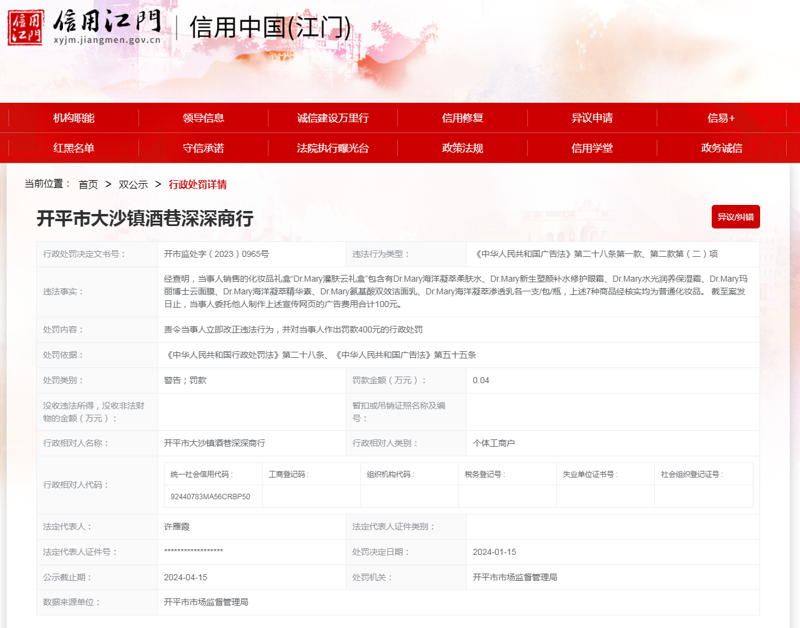The height and width of the screenshot is (628, 800).
Task: Click the masked ID number asterisks
Action: 193,551
